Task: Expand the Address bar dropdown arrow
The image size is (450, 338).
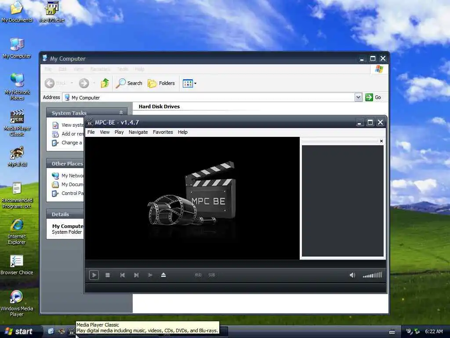Action: 358,97
